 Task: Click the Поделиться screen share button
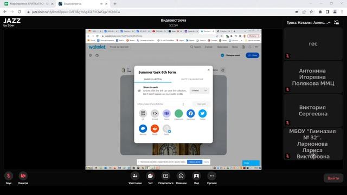coord(165,176)
